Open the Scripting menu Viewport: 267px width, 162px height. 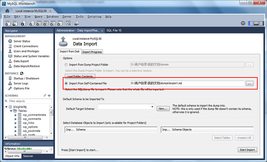[94, 16]
